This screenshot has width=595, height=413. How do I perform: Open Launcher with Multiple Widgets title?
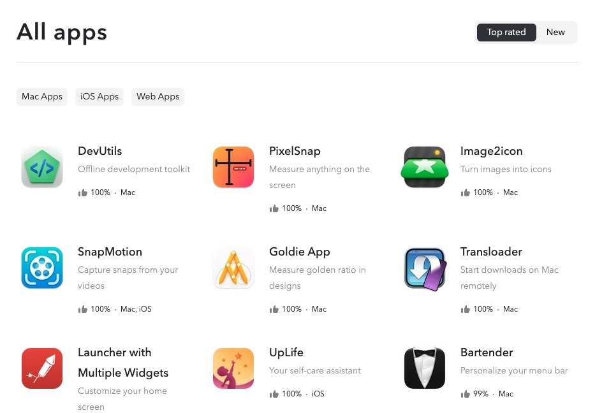(x=123, y=363)
